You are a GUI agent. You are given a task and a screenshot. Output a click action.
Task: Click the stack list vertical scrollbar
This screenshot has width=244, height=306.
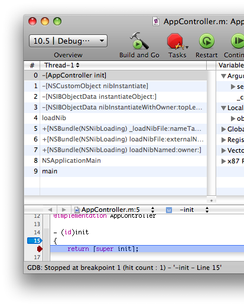(212, 133)
